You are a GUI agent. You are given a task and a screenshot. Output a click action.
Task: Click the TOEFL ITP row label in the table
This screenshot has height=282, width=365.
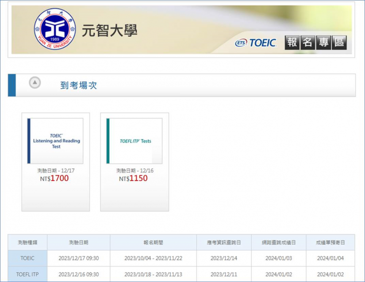click(x=27, y=274)
